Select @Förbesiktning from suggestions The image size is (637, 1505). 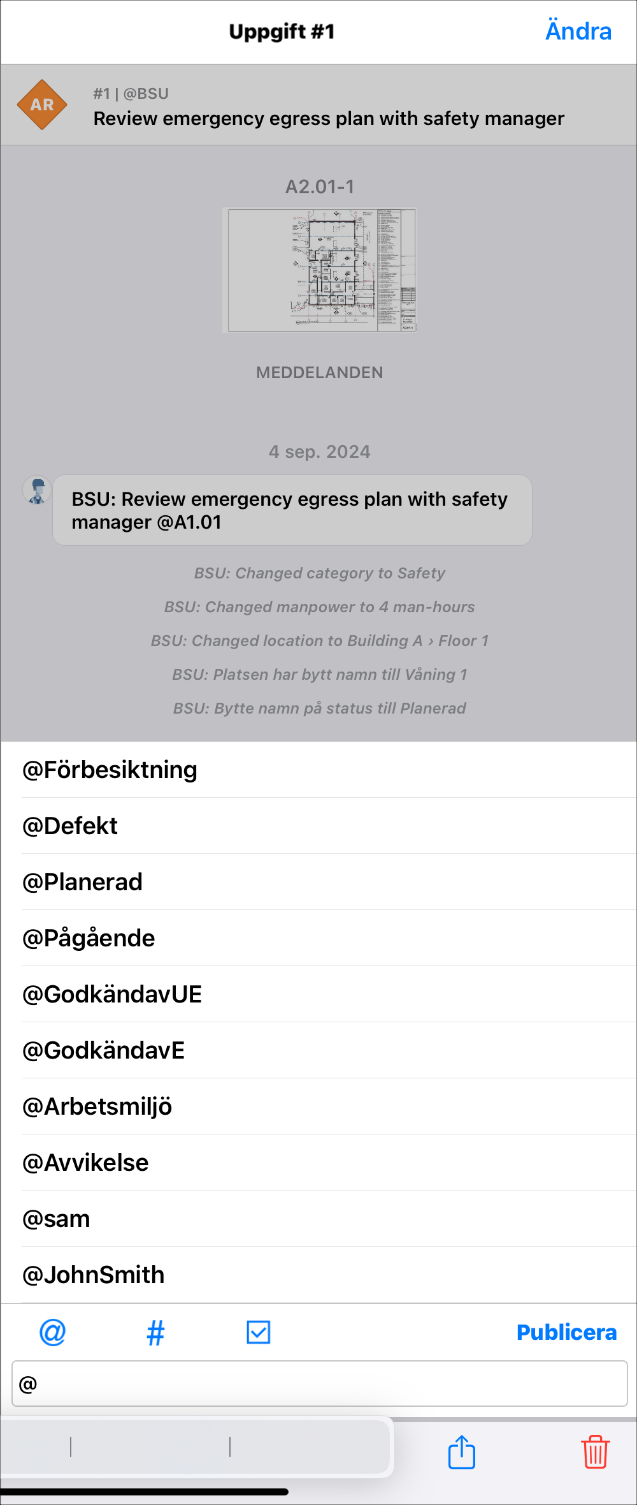(110, 770)
